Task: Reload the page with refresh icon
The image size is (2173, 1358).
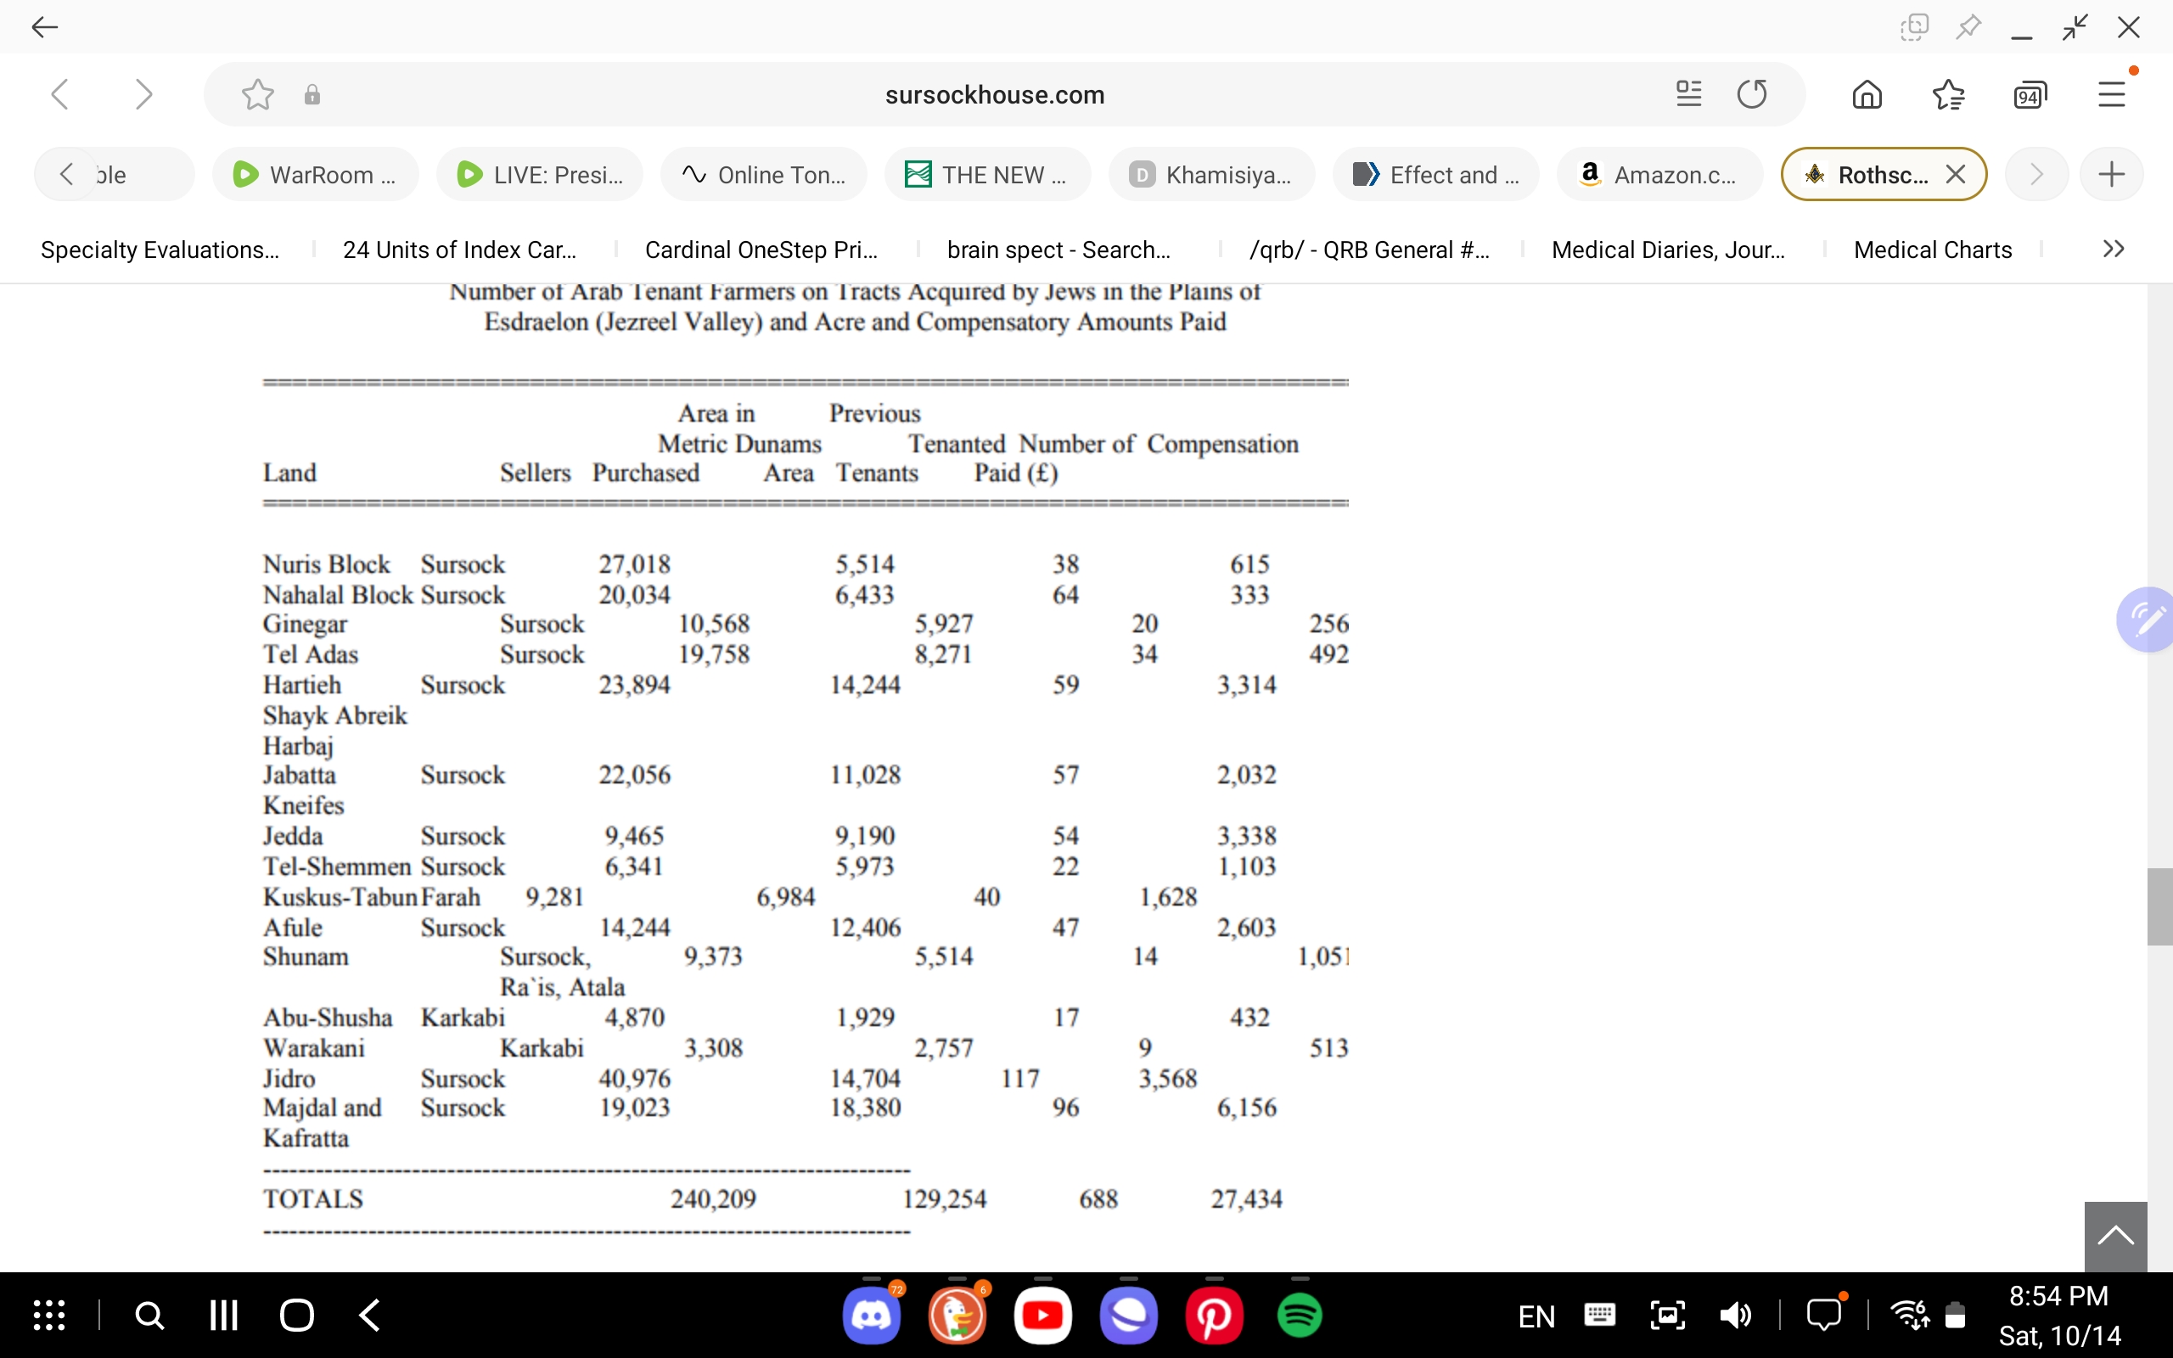Action: pos(1752,93)
